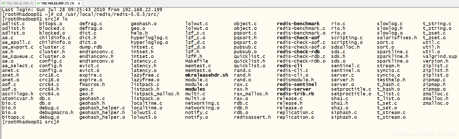Click the redismodule.h file name

point(295,80)
